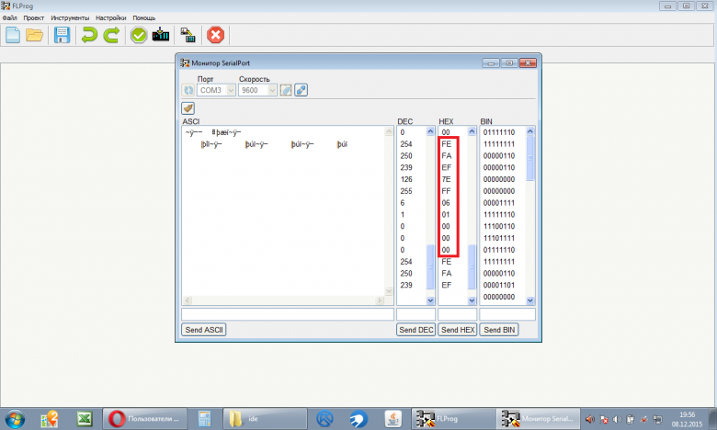Open the 9600 baud rate dropdown

coord(272,90)
